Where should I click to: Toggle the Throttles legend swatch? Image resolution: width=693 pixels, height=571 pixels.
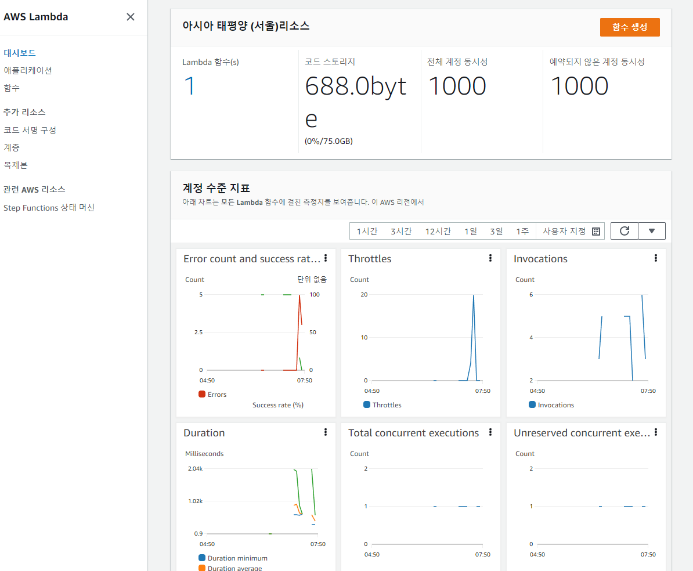(367, 404)
